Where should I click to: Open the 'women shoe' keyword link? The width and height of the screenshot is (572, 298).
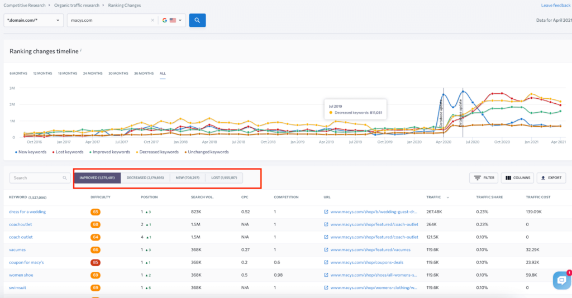[x=21, y=275]
